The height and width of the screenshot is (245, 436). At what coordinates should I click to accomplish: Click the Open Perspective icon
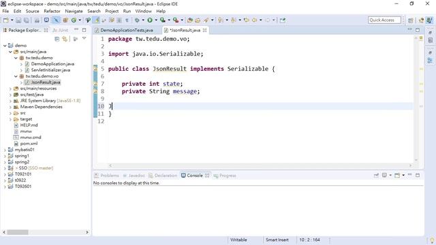(411, 20)
